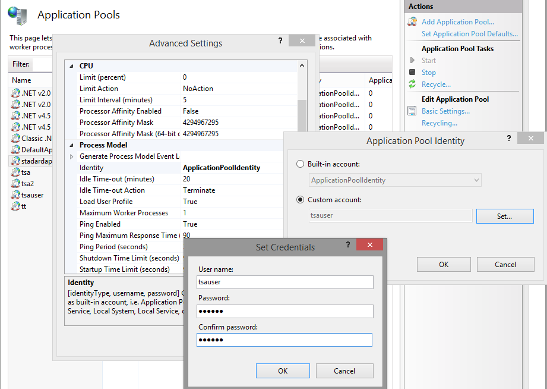Click the Basic Settings page icon

[x=412, y=111]
